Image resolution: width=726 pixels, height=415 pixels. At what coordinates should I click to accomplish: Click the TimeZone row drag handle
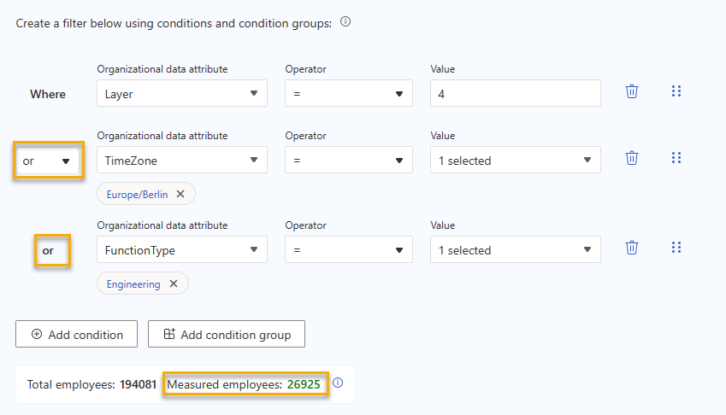click(x=676, y=158)
